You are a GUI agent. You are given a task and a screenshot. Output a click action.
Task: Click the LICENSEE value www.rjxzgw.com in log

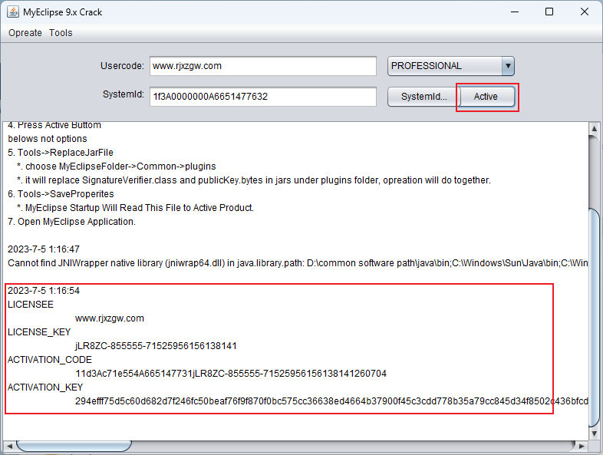(x=110, y=318)
